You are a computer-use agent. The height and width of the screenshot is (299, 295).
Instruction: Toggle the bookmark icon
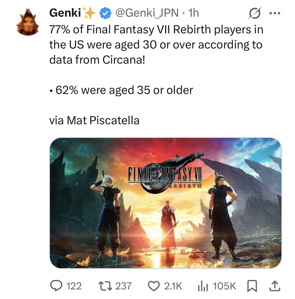(252, 286)
